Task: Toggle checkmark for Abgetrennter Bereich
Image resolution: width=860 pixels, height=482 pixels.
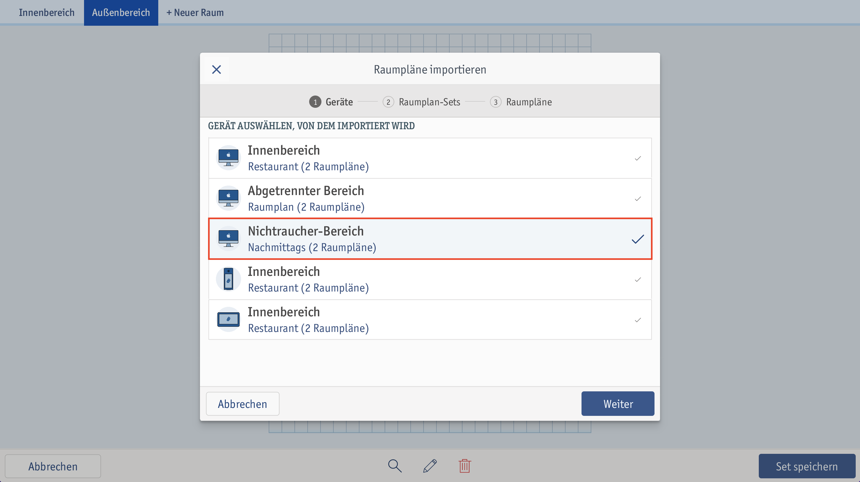Action: coord(638,199)
